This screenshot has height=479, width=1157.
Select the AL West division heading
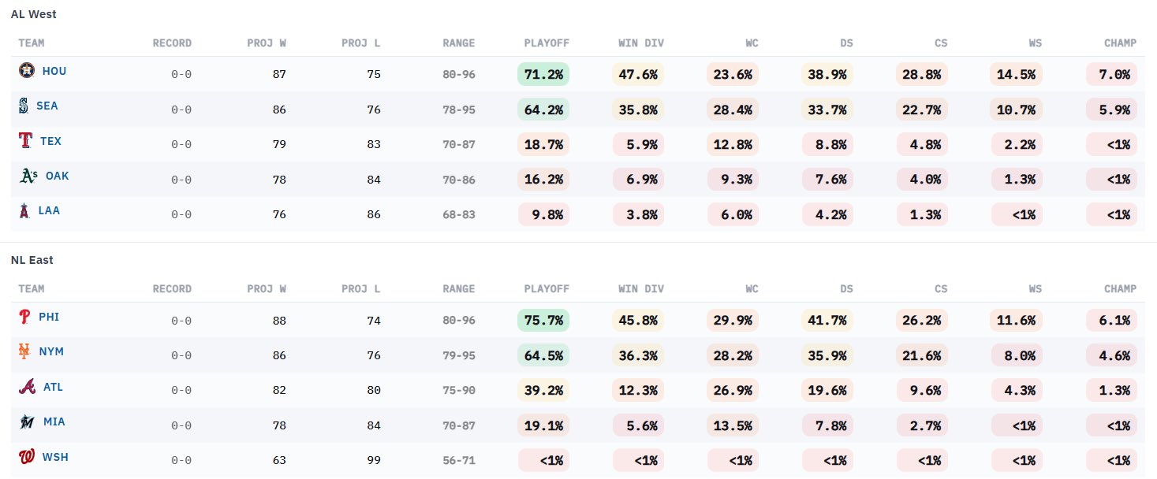click(33, 14)
